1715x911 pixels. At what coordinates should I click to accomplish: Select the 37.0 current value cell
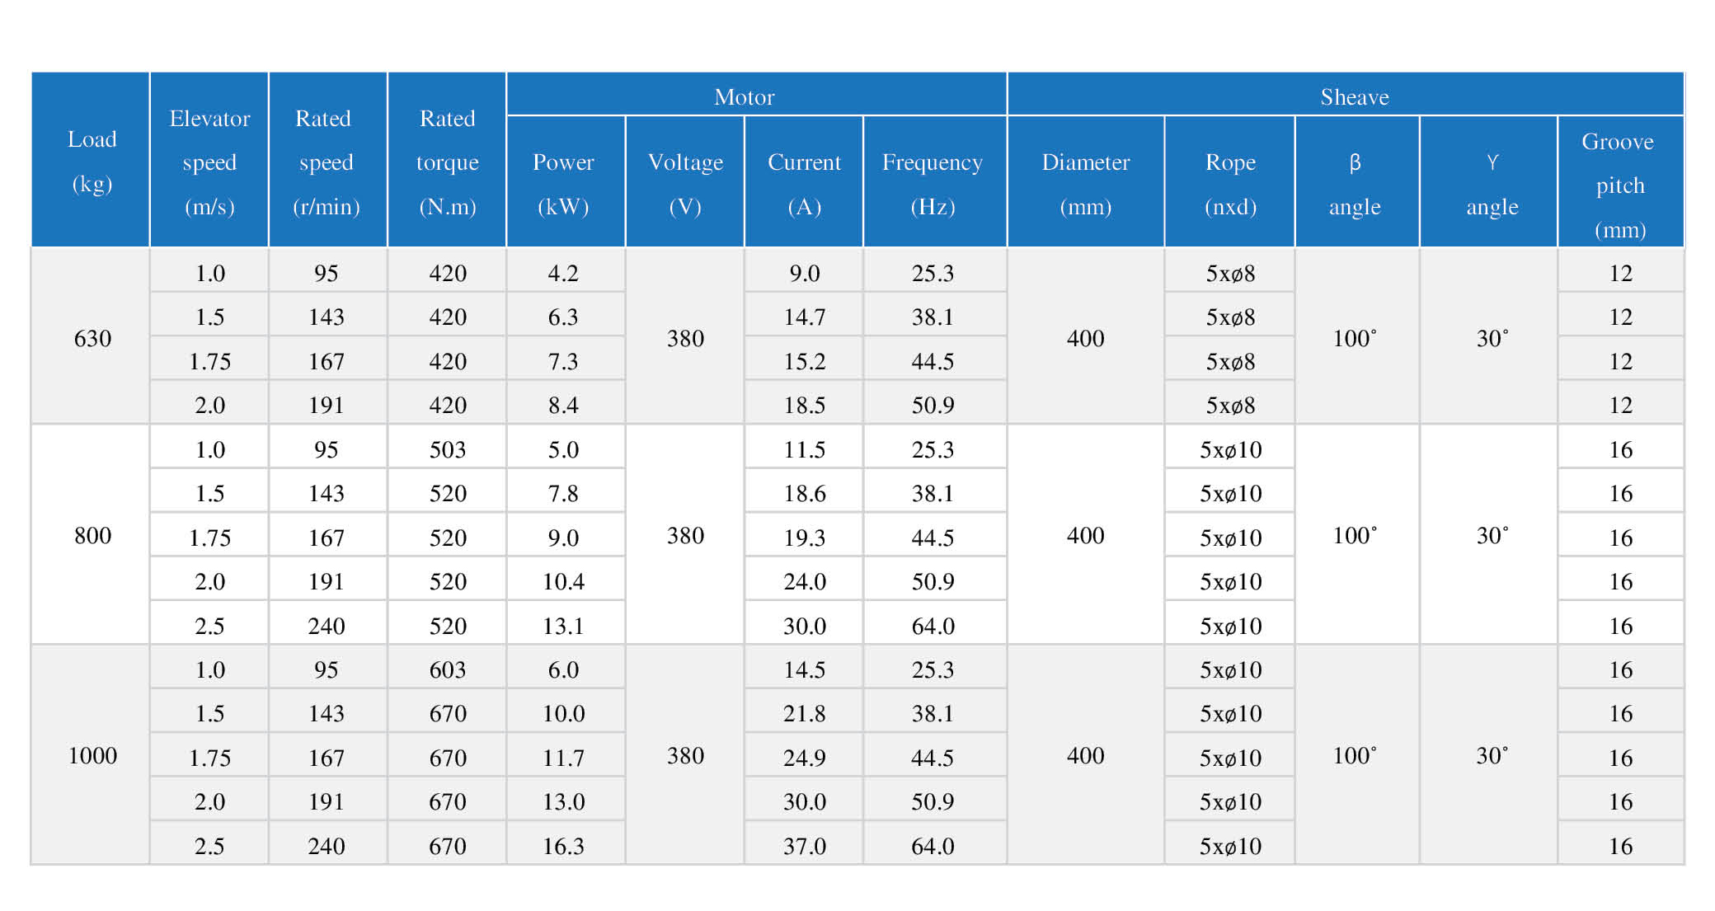(x=804, y=843)
